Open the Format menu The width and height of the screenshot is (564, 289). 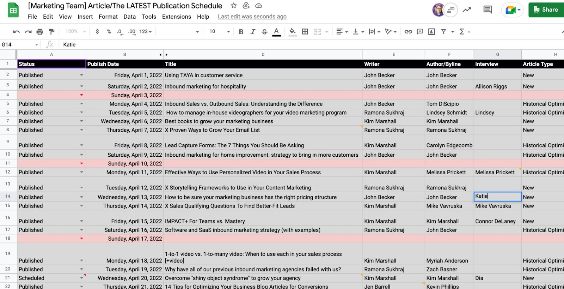(108, 17)
